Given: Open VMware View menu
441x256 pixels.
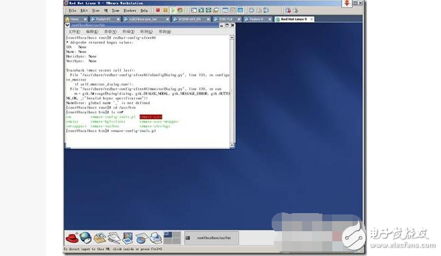Looking at the screenshot, I should [x=95, y=11].
